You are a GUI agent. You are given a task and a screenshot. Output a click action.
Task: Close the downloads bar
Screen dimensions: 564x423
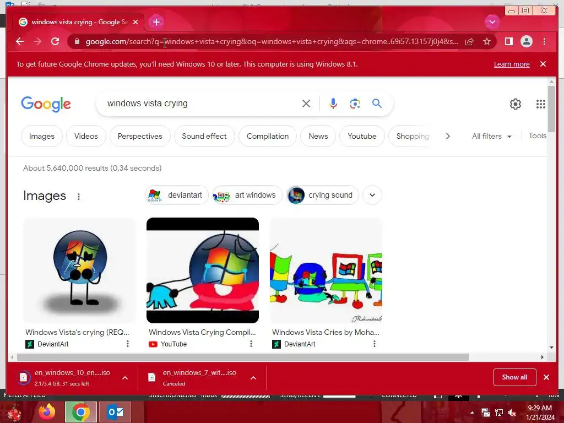pos(546,377)
